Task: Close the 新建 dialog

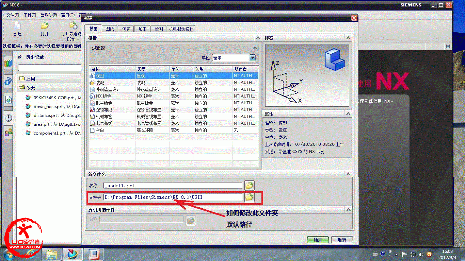Action: click(354, 18)
